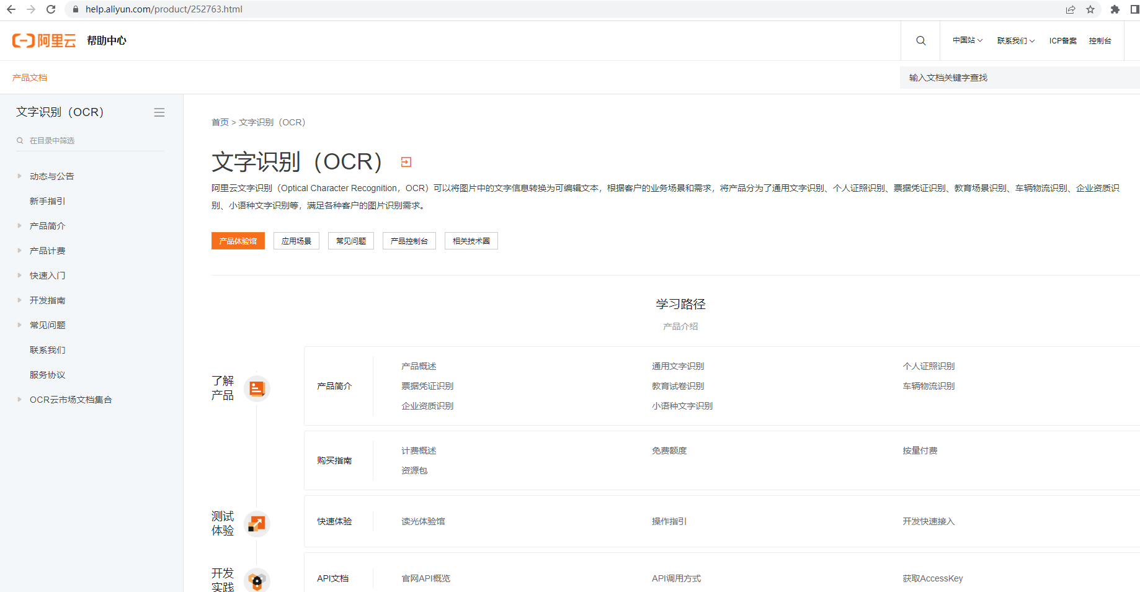The width and height of the screenshot is (1140, 592).
Task: Open the API调用方式 link
Action: pos(676,578)
